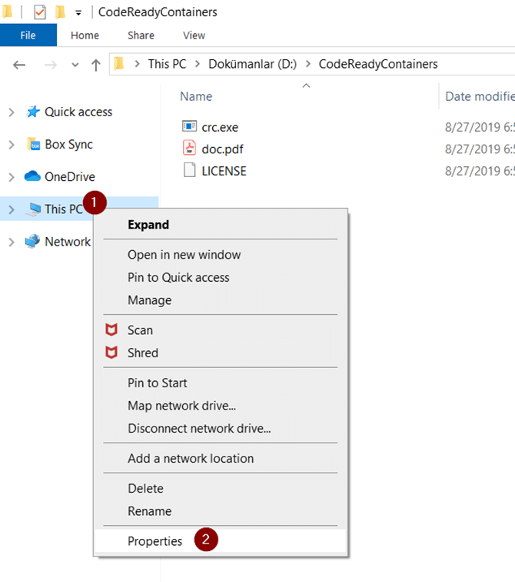Go forward with the right arrow button
Screen dimensions: 515x582
pos(51,65)
